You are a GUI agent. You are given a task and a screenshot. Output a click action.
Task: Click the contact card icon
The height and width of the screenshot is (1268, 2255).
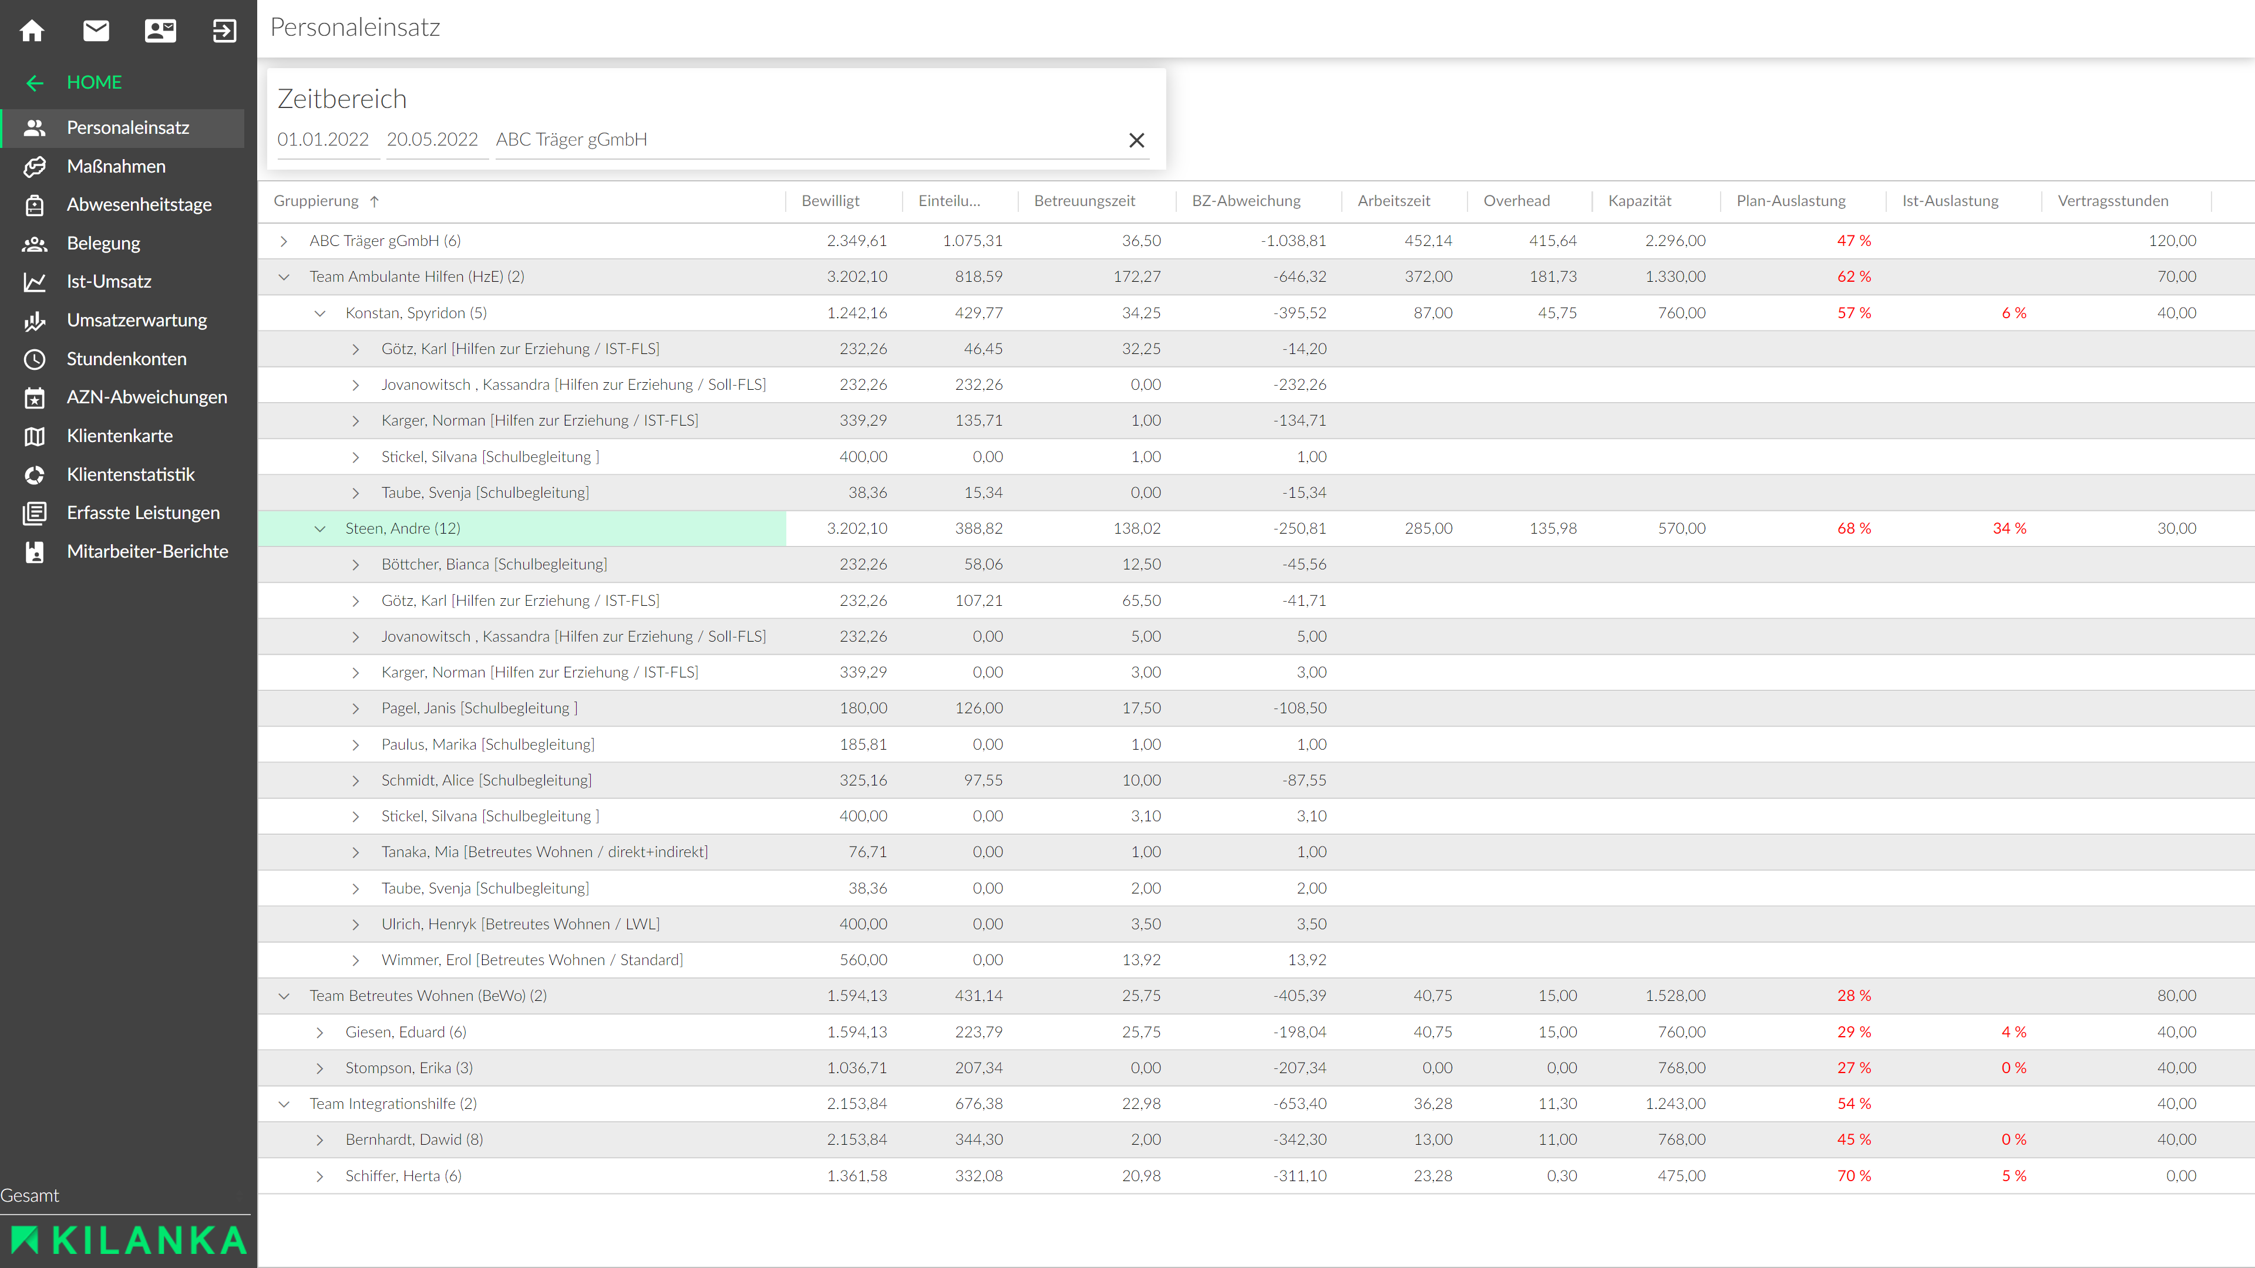pyautogui.click(x=160, y=32)
